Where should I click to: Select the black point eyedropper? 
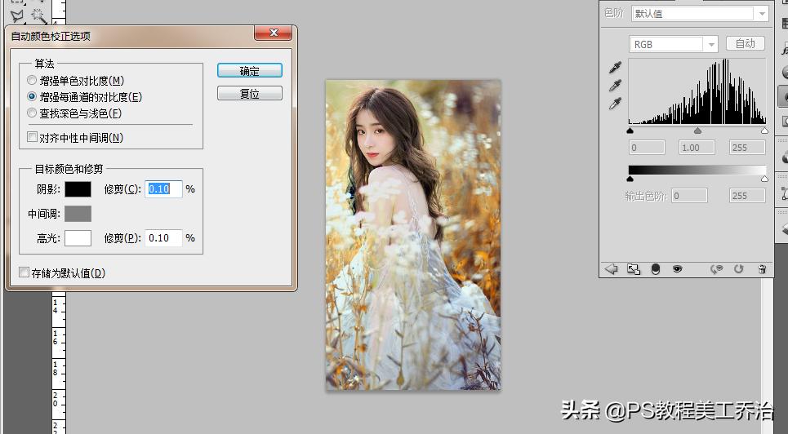616,68
